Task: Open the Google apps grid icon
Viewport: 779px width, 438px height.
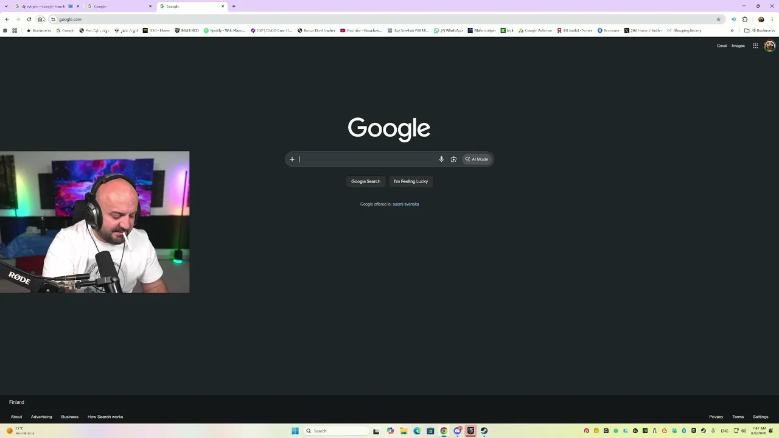Action: 755,46
